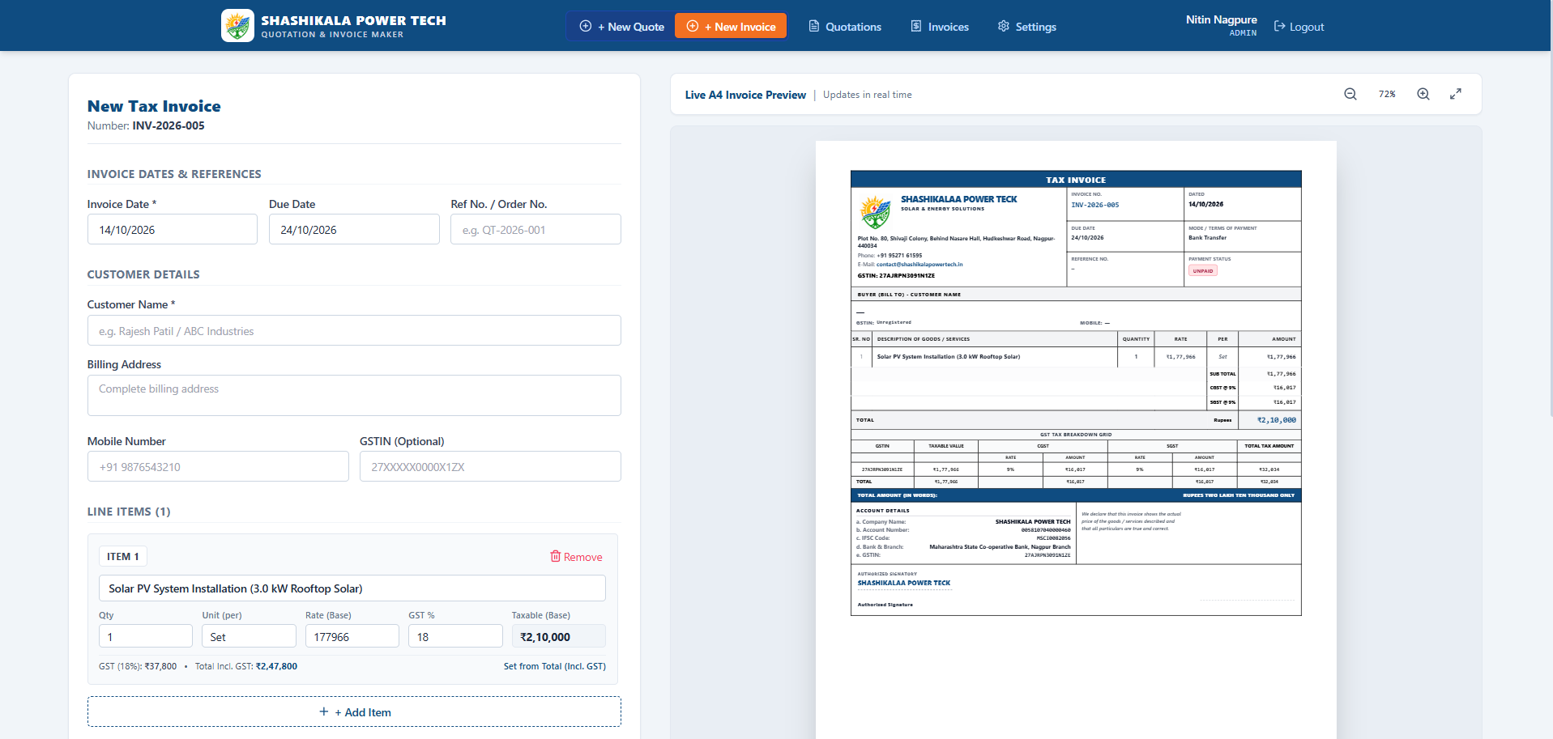Click the item description field for Item 1
The height and width of the screenshot is (739, 1553).
[x=352, y=588]
